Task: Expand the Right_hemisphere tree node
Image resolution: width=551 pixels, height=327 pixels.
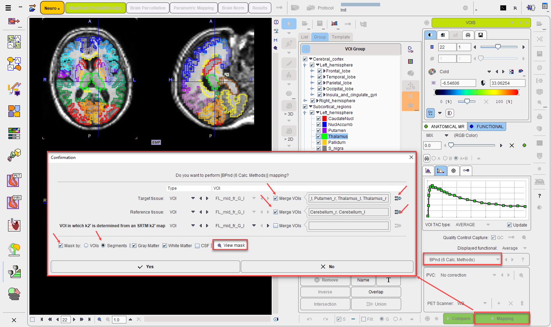Action: point(318,101)
